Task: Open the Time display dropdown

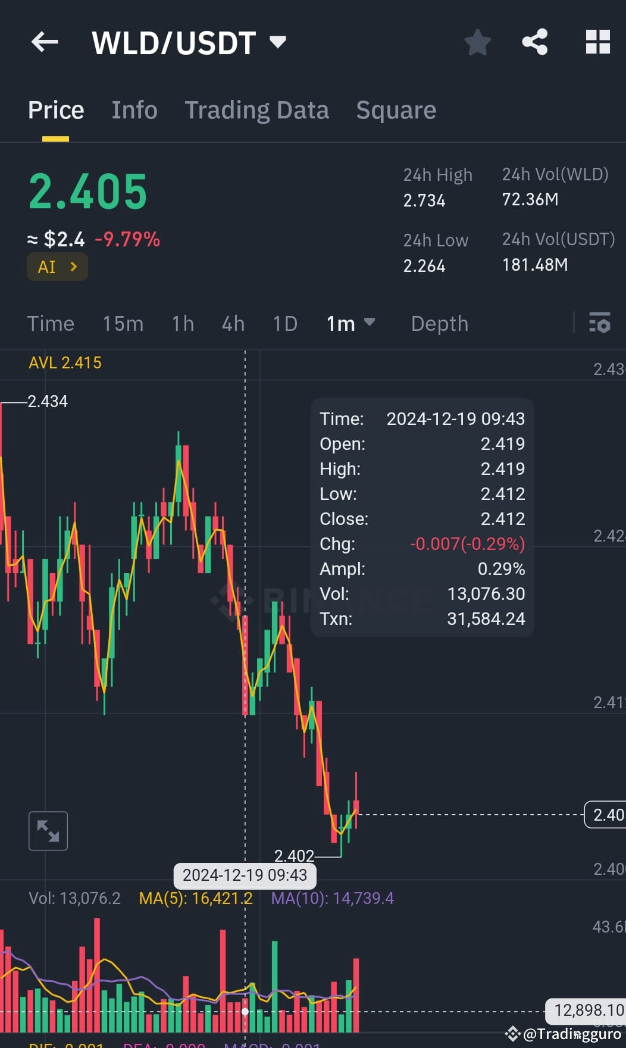Action: (x=51, y=324)
